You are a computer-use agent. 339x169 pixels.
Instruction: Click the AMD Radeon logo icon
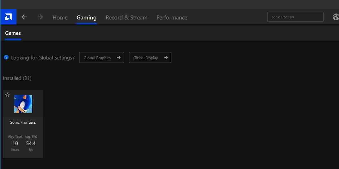pos(8,17)
